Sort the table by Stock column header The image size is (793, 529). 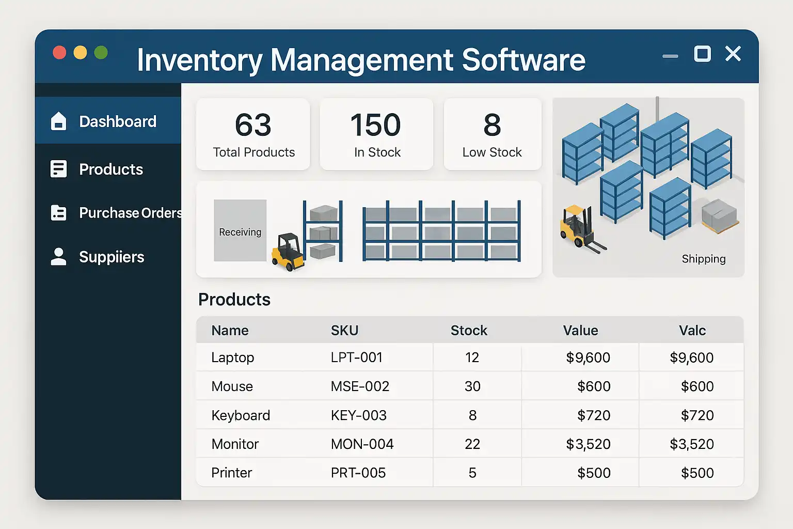click(x=468, y=331)
